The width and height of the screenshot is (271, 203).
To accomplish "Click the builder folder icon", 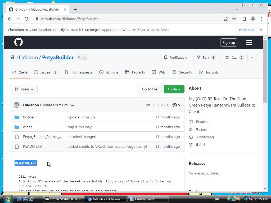I will point(17,117).
